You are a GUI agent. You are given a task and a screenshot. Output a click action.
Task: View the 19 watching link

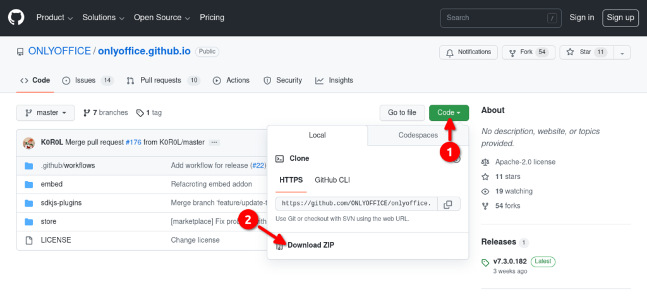pos(514,192)
